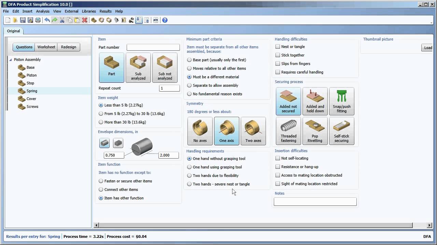Select the Sub not analyzed item type tile
The image size is (437, 245).
(165, 67)
